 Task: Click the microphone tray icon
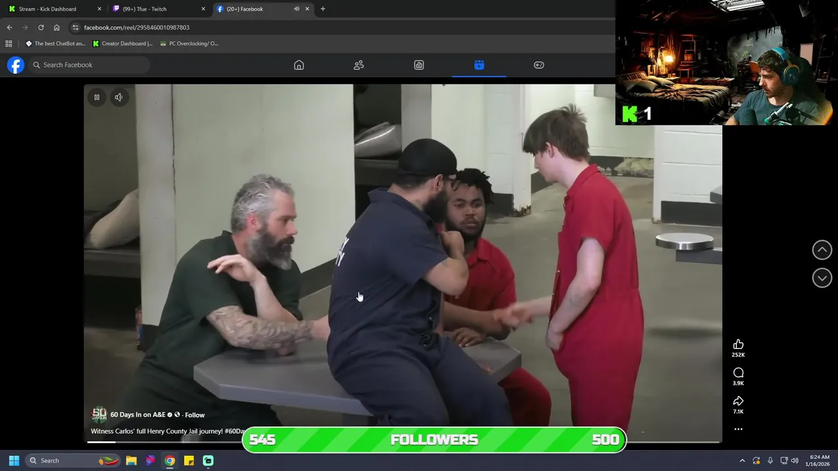(x=770, y=461)
